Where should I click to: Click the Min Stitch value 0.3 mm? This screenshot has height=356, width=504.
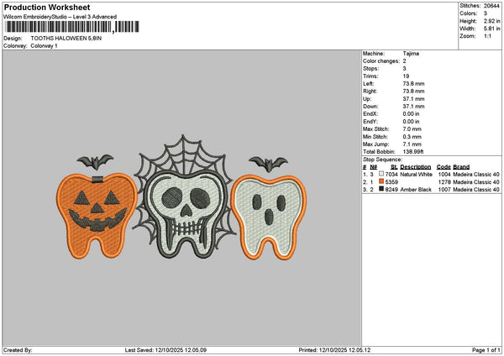(x=412, y=137)
